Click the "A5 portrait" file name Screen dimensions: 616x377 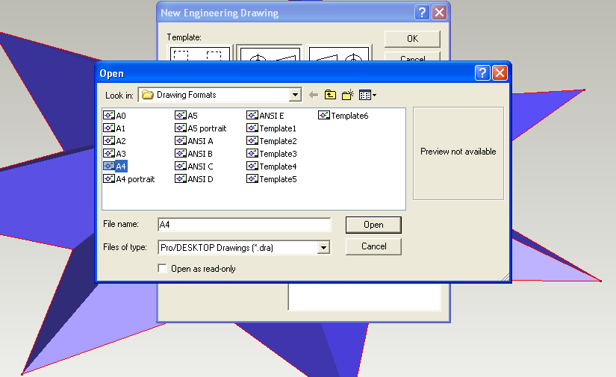point(207,128)
